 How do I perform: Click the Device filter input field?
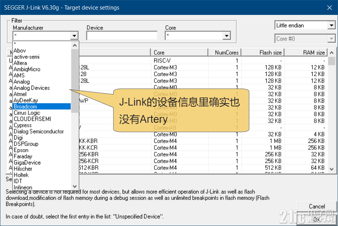click(122, 36)
